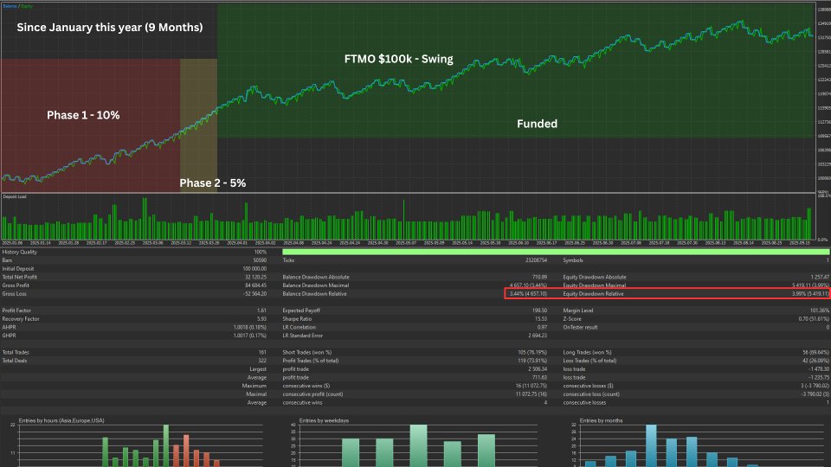Screen dimensions: 831x467
Task: Click the "LR Standard Error" label
Action: coord(303,336)
